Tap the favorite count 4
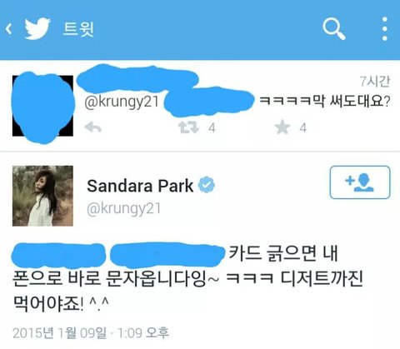The image size is (400, 349). (x=303, y=128)
